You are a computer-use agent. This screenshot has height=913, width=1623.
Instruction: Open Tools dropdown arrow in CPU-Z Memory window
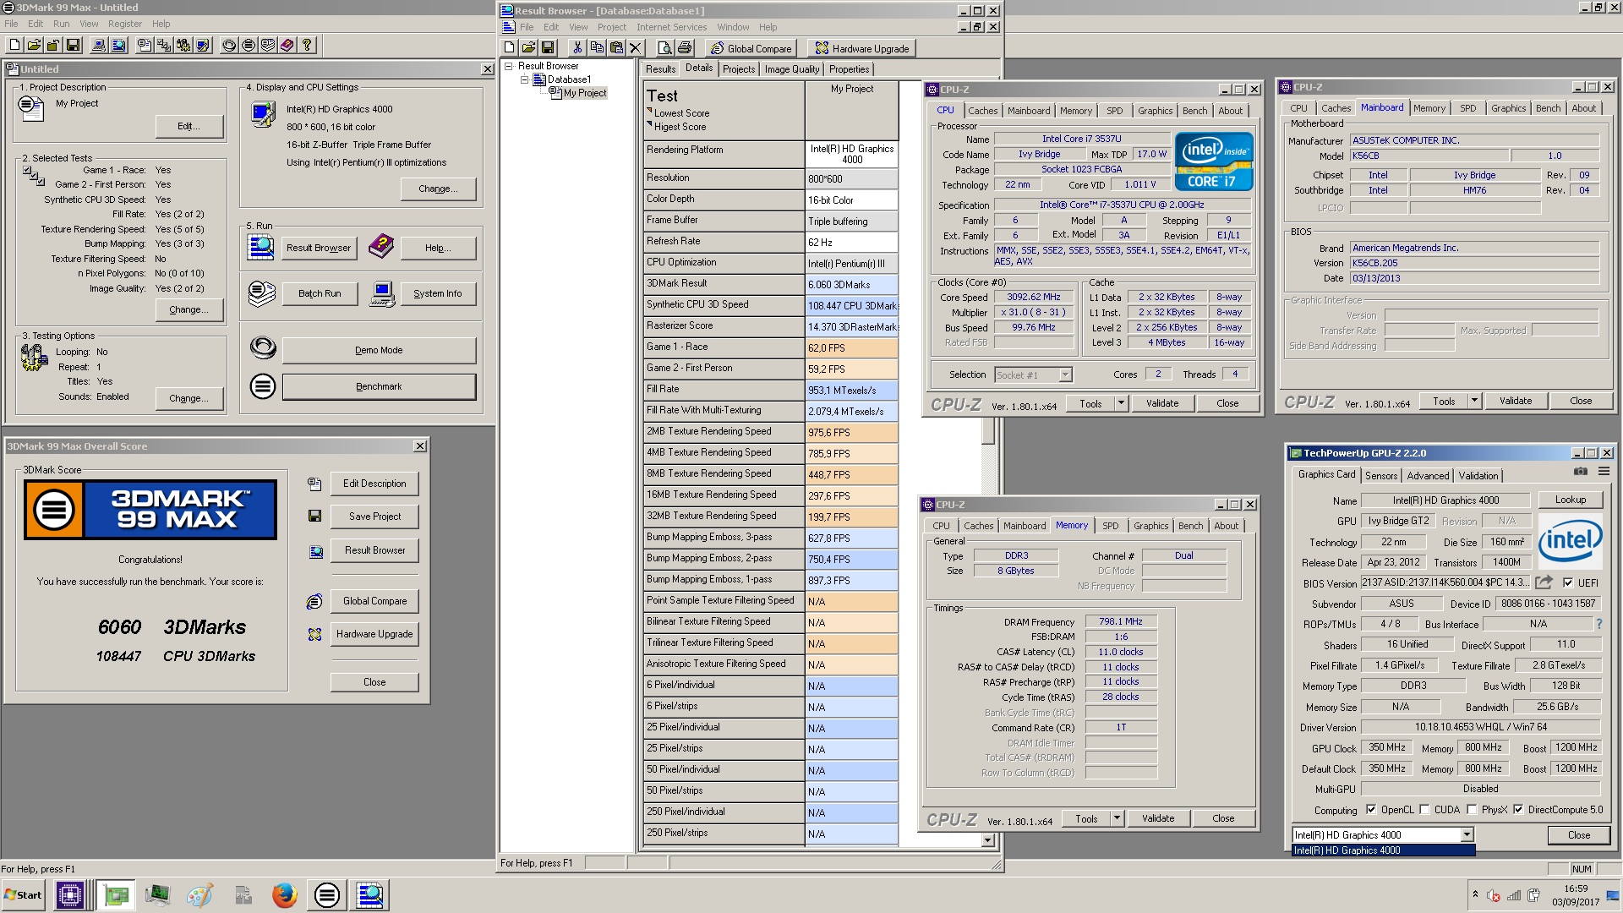(x=1117, y=818)
